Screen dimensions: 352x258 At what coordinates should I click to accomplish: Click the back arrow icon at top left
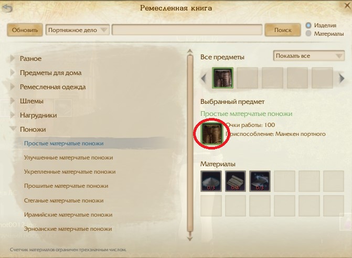pyautogui.click(x=7, y=8)
